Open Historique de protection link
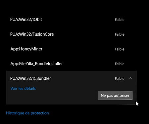149x124 pixels. (27, 113)
